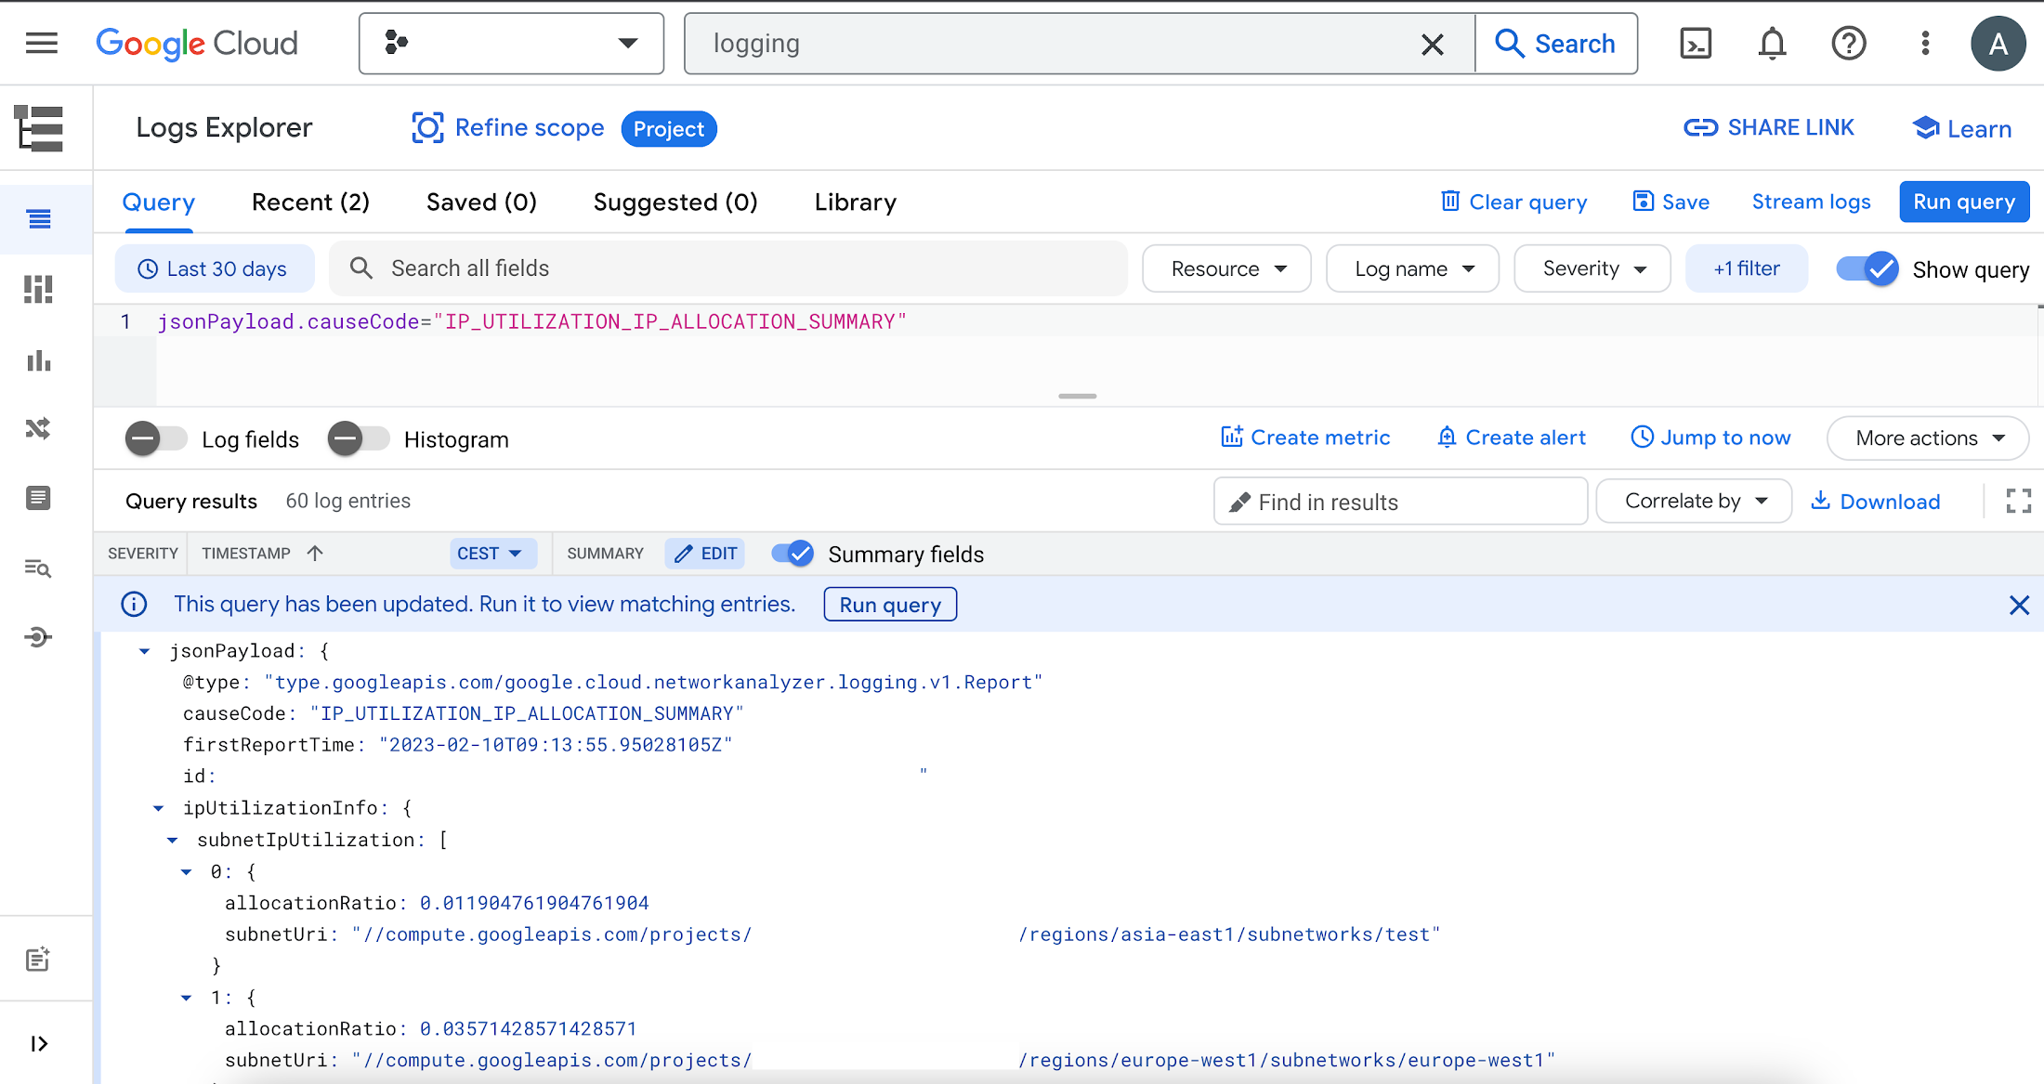The height and width of the screenshot is (1084, 2044).
Task: Click the +1 filter chip
Action: [1747, 268]
